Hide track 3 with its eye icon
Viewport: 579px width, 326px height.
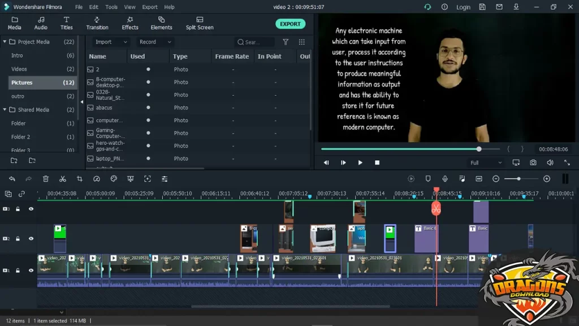point(31,209)
